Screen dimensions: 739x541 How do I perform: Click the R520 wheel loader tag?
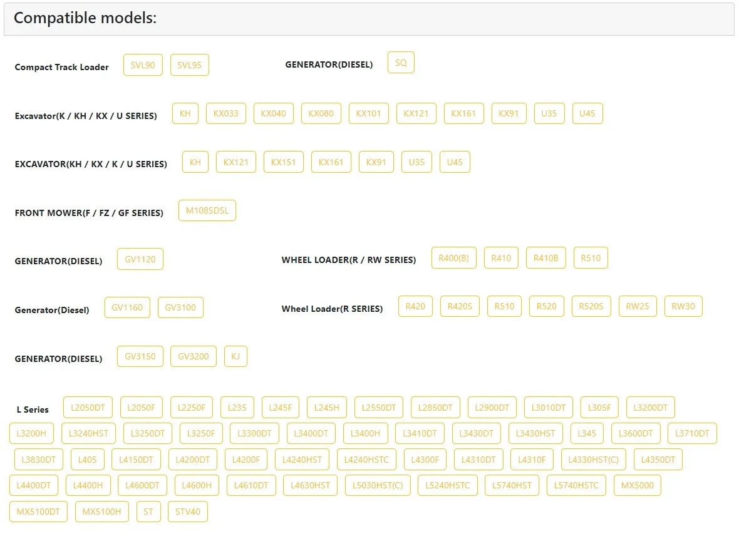547,306
